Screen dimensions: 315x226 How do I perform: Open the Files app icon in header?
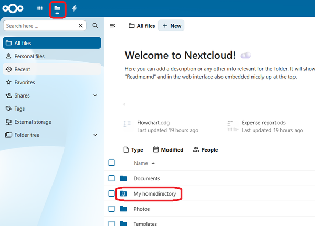[57, 8]
